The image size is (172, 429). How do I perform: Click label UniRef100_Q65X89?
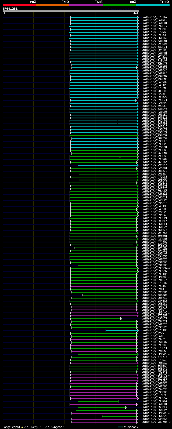[154, 82]
